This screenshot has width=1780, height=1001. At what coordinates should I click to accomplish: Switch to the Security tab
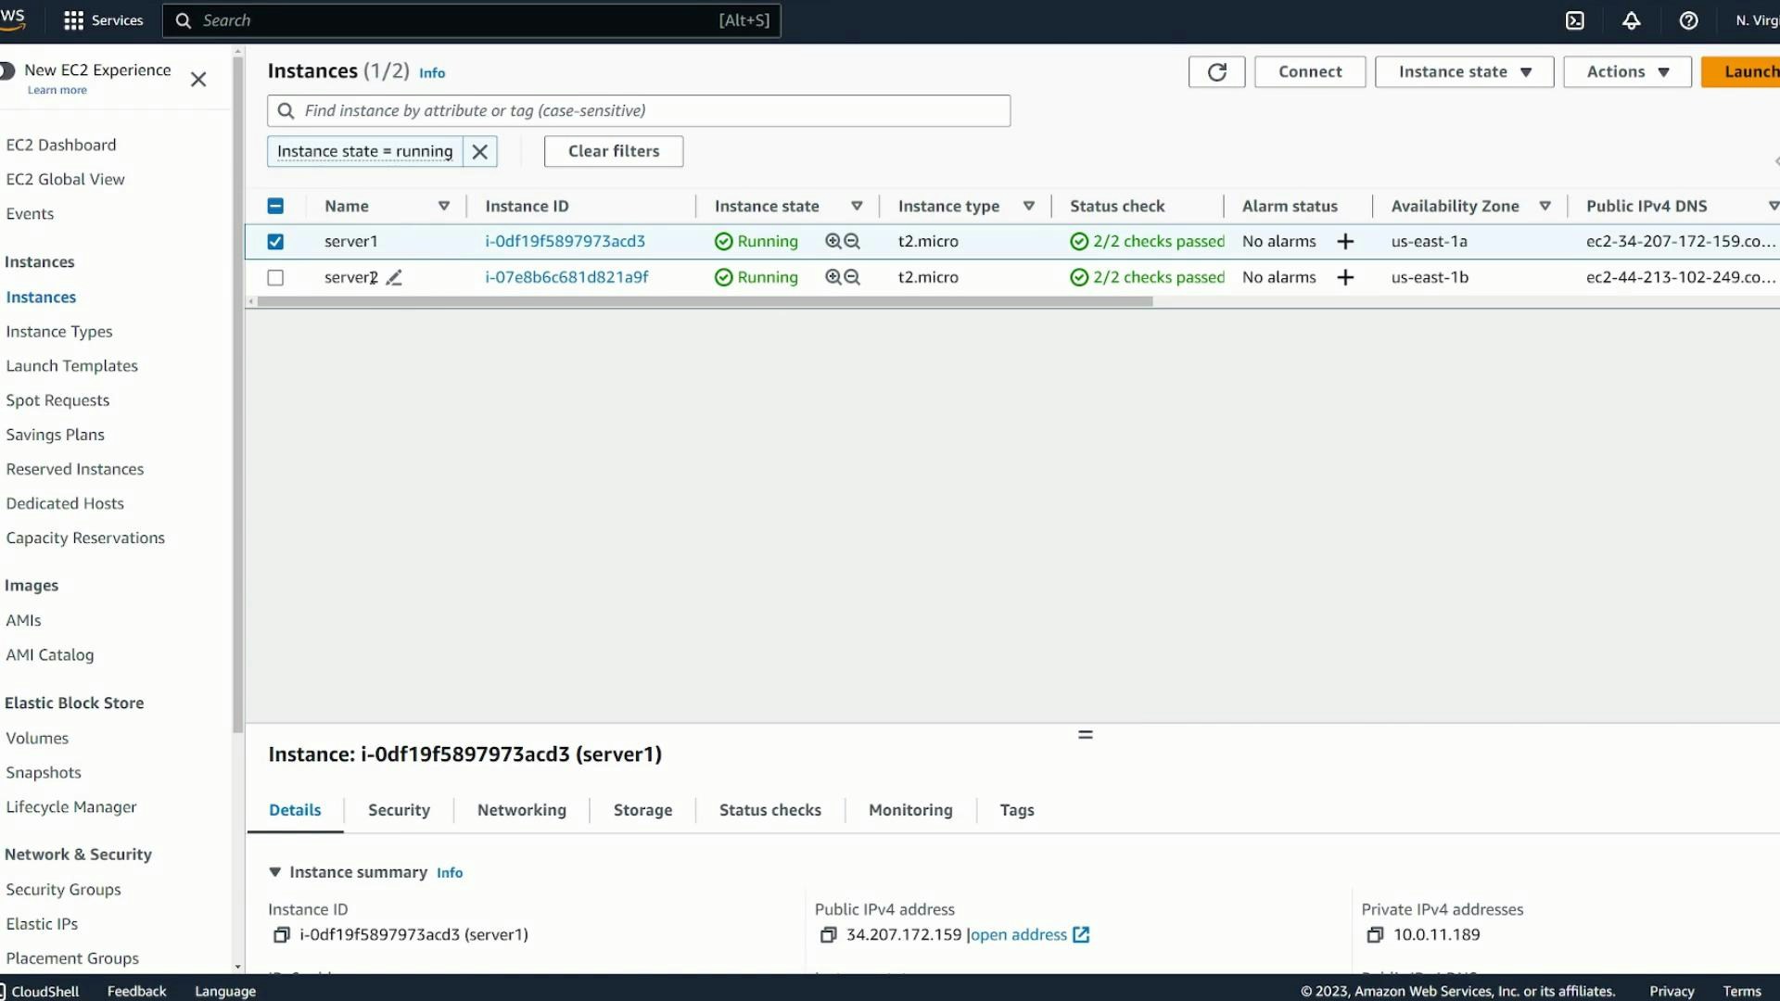[398, 809]
